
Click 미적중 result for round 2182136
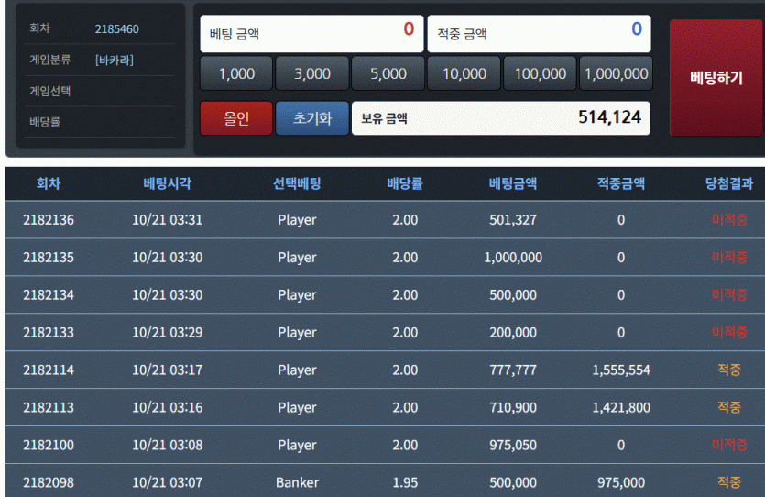coord(729,220)
